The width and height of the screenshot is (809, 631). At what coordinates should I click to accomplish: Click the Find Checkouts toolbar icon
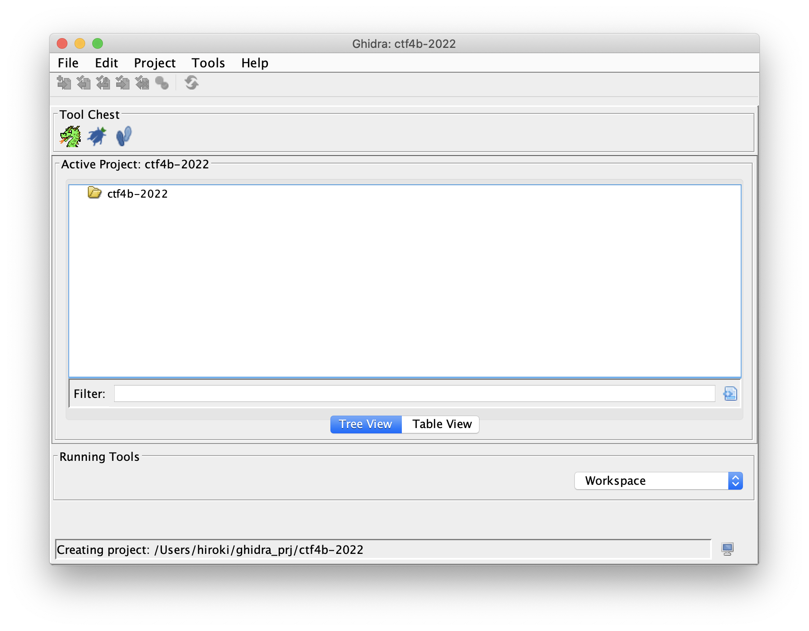(x=162, y=83)
